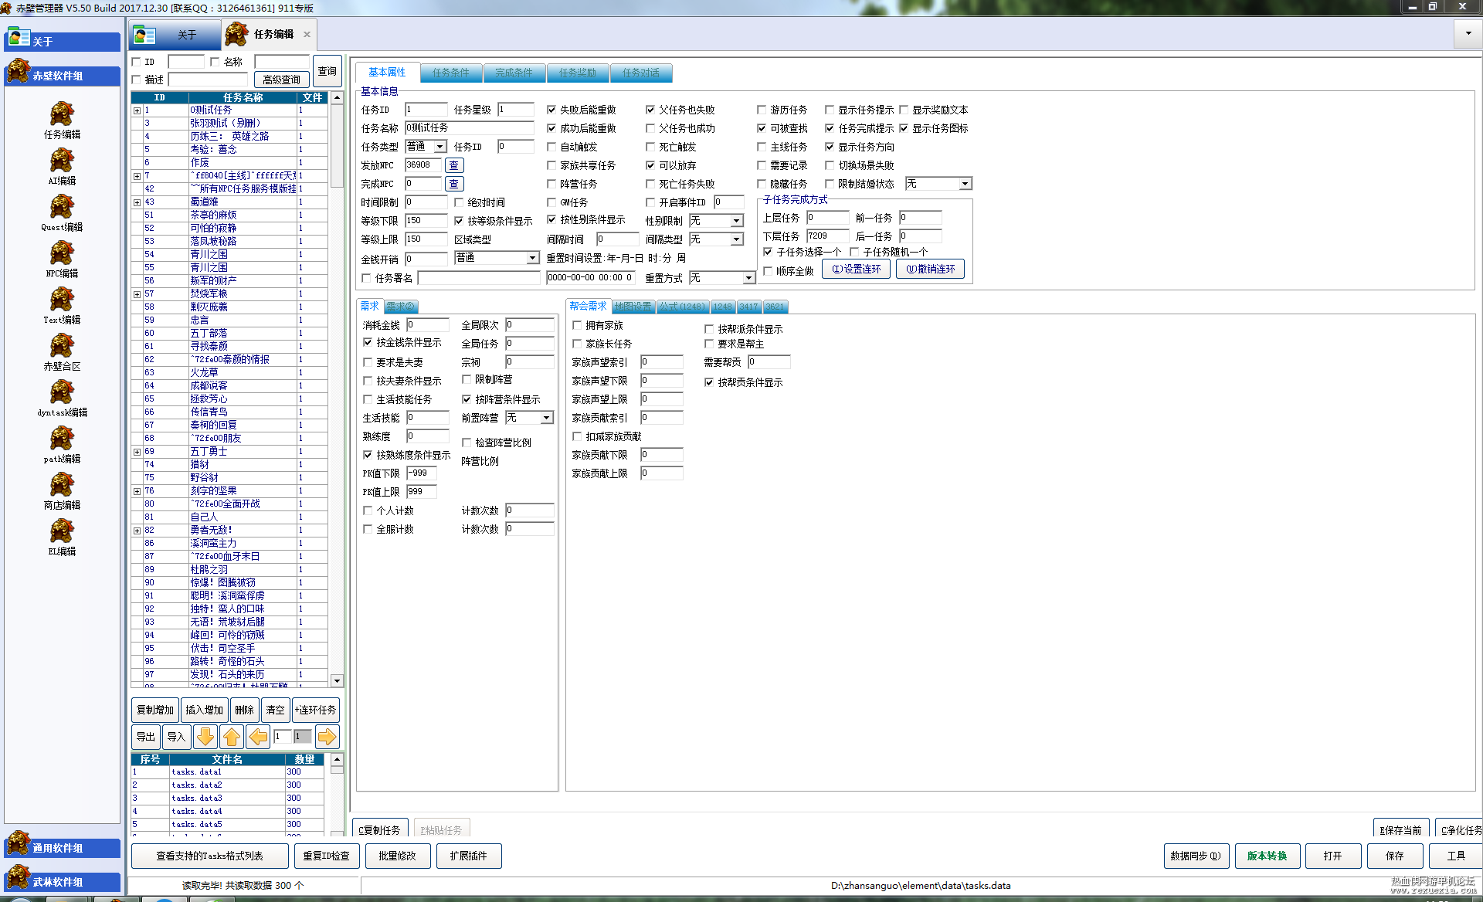This screenshot has height=902, width=1483.
Task: Click the task list scroll down arrow
Action: coord(337,680)
